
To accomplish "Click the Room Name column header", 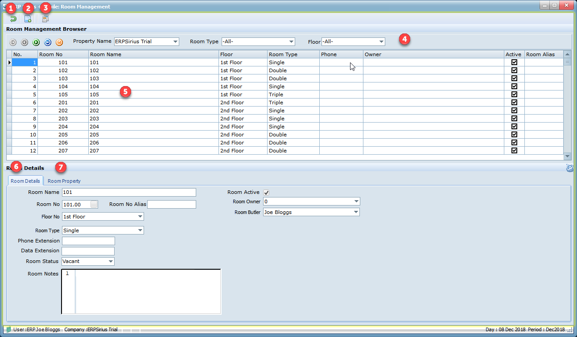I will click(153, 54).
